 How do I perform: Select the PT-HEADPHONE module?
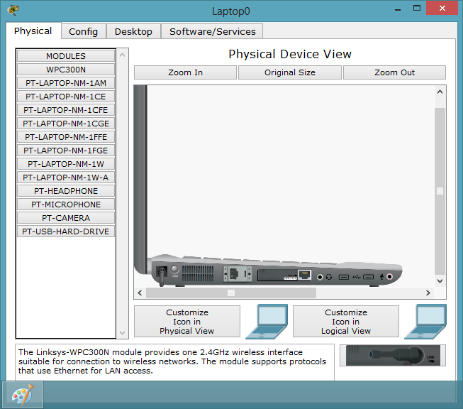[x=66, y=191]
